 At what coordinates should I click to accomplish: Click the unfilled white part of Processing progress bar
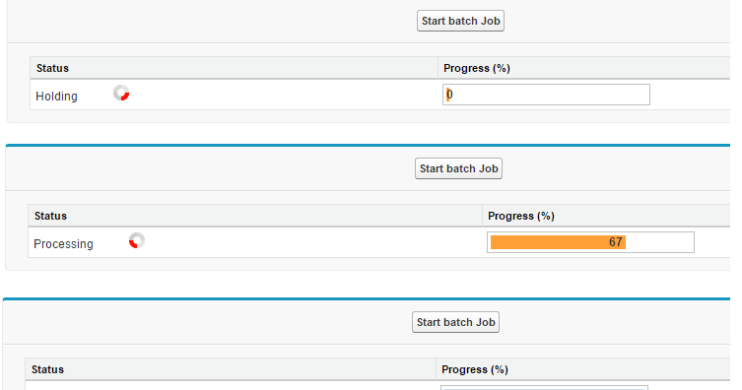pyautogui.click(x=659, y=242)
